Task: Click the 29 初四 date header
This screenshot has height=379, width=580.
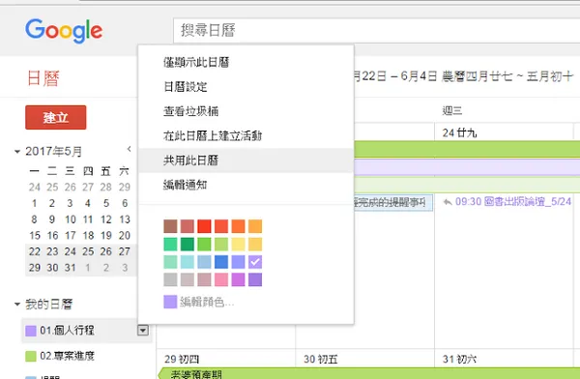Action: click(182, 359)
